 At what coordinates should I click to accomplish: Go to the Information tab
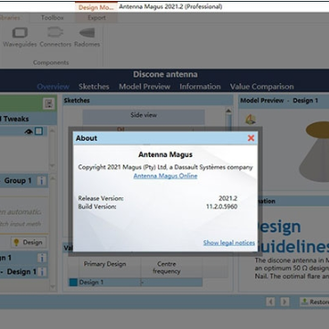click(x=200, y=87)
